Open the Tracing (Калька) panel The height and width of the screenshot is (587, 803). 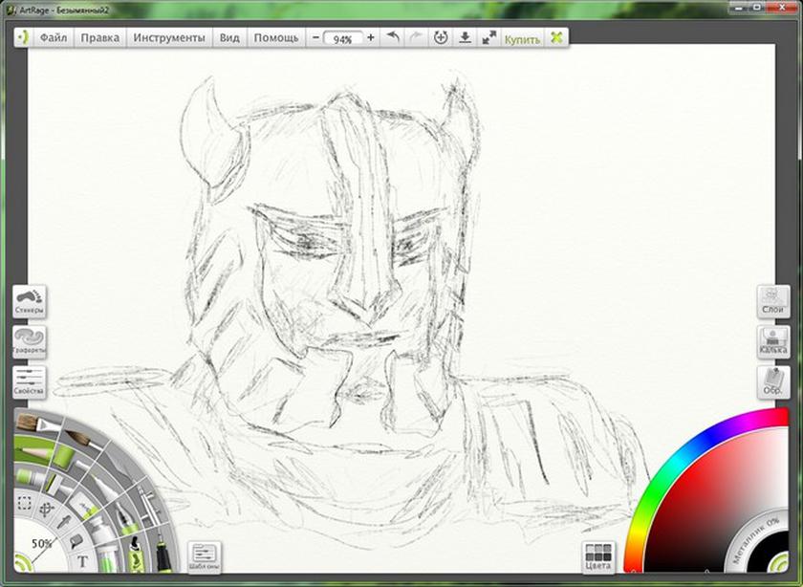coord(773,341)
